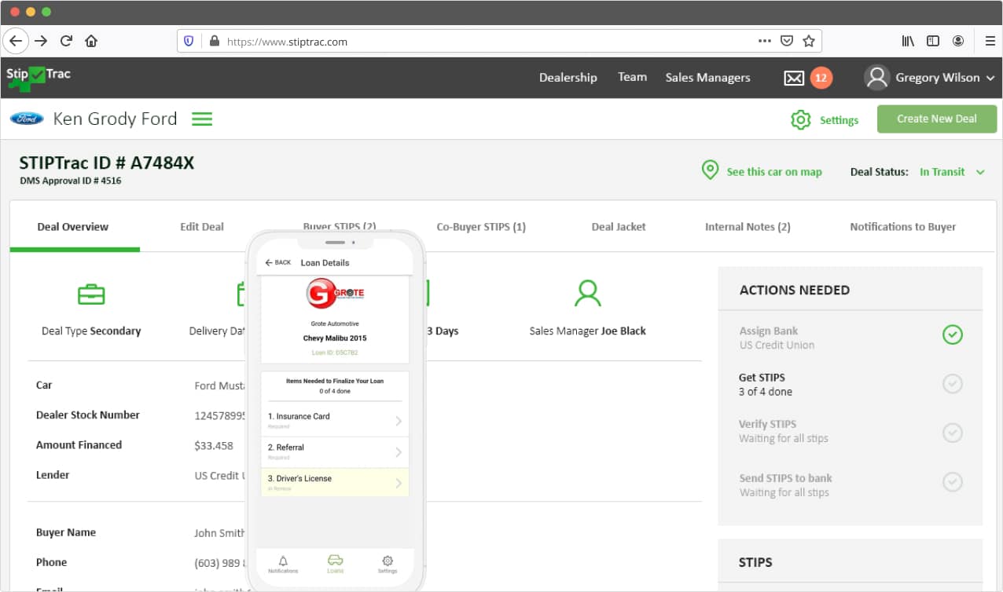1003x592 pixels.
Task: Click the map pin location icon
Action: (x=710, y=170)
